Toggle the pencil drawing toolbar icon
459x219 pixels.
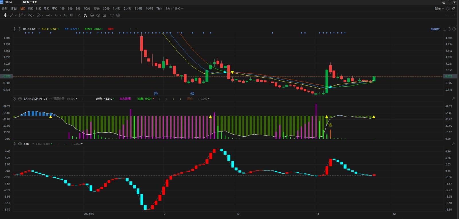pyautogui.click(x=453, y=9)
